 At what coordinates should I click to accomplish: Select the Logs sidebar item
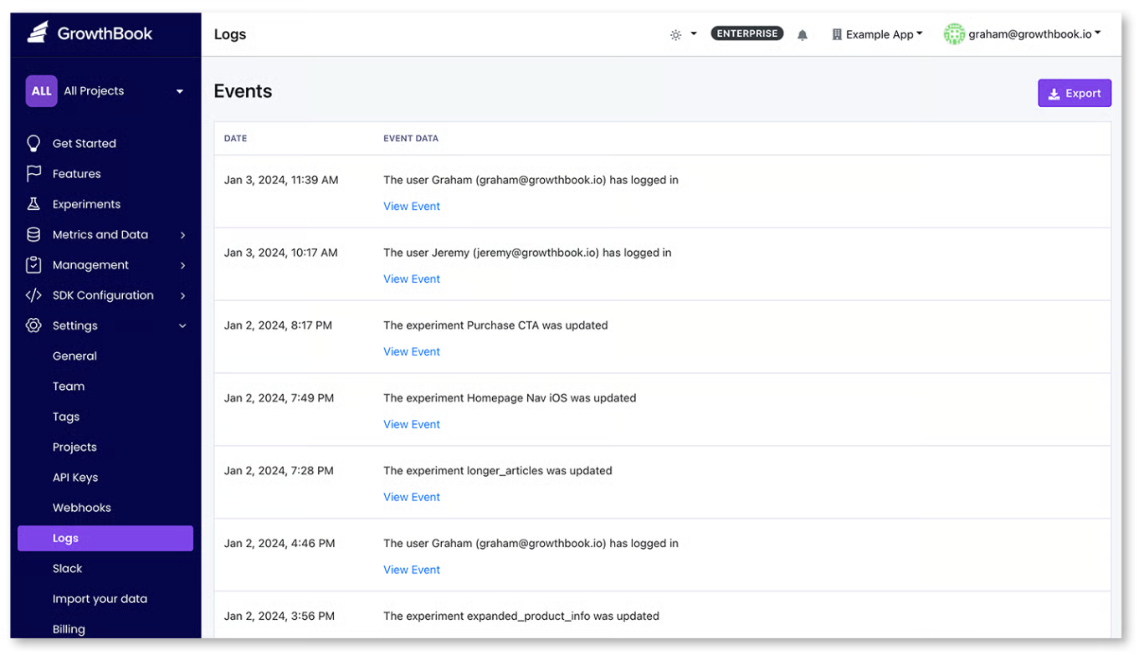(x=105, y=538)
